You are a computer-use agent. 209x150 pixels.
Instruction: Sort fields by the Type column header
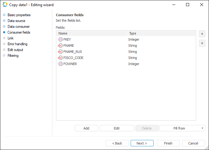tap(161, 33)
